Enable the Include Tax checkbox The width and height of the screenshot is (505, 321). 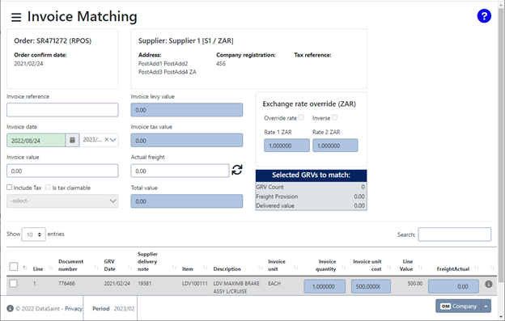(10, 188)
